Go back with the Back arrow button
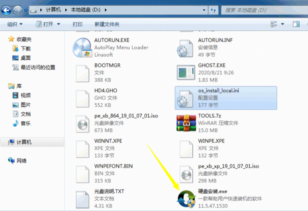 tap(6, 10)
